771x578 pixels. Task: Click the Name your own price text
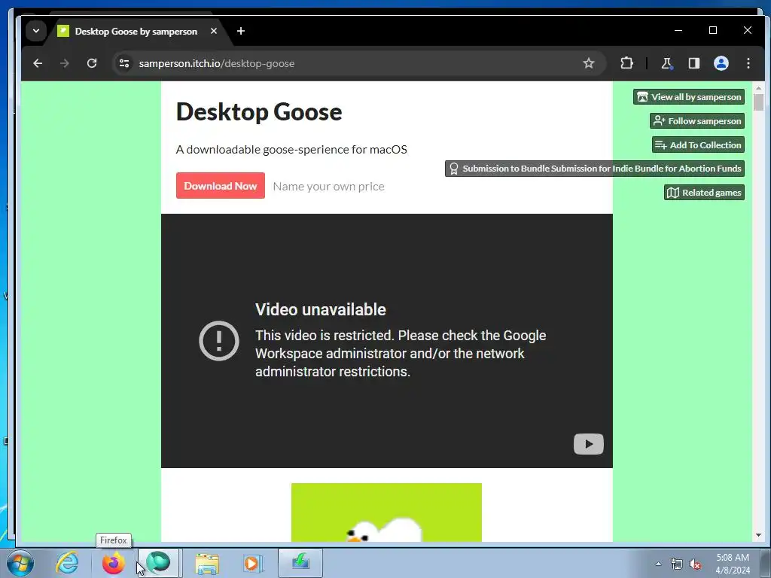click(x=328, y=187)
